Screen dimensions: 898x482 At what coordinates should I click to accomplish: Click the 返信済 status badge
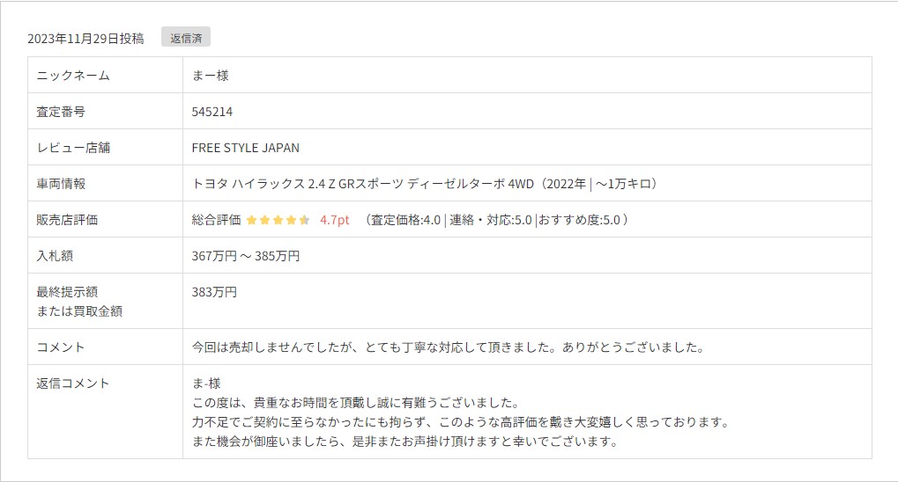(x=185, y=38)
